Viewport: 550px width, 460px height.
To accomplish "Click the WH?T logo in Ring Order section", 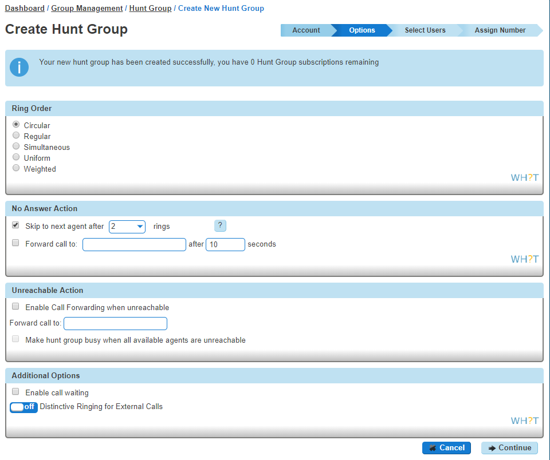I will pos(524,177).
